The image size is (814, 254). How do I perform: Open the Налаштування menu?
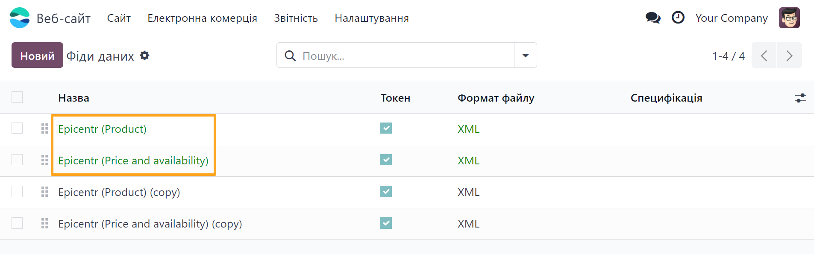371,18
